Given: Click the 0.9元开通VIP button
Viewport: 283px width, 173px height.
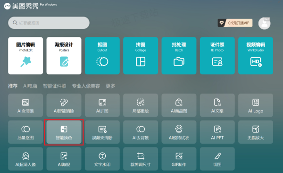Looking at the screenshot, I should 235,23.
